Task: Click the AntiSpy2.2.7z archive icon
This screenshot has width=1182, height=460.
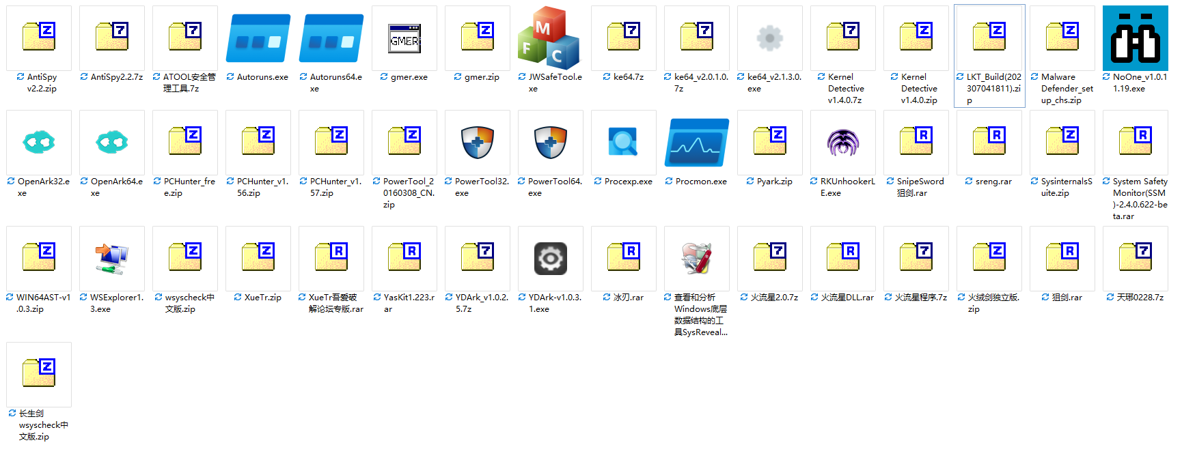Action: pyautogui.click(x=112, y=38)
